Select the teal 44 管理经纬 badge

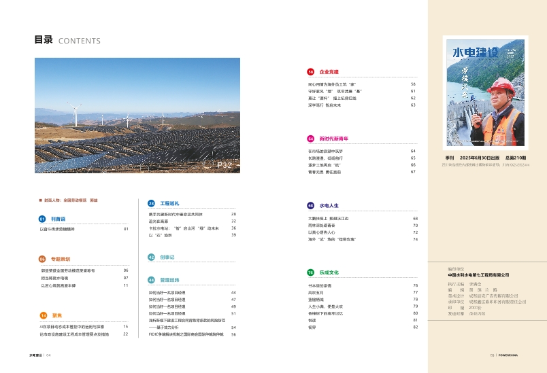151,279
